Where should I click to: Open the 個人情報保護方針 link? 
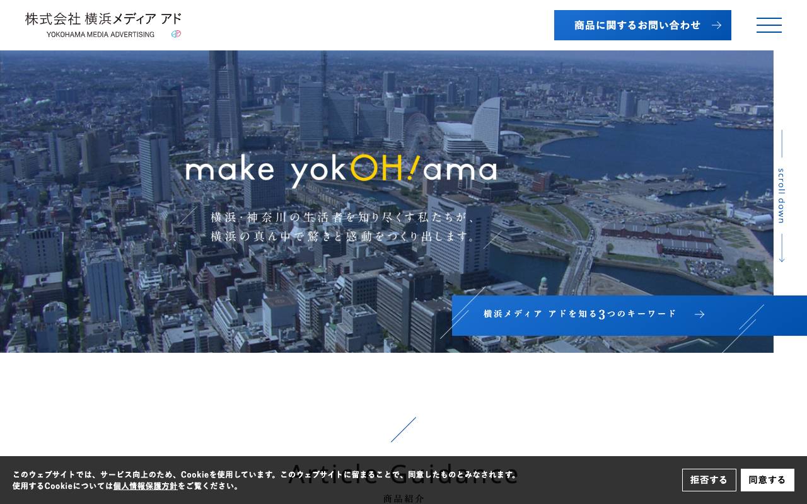[146, 486]
